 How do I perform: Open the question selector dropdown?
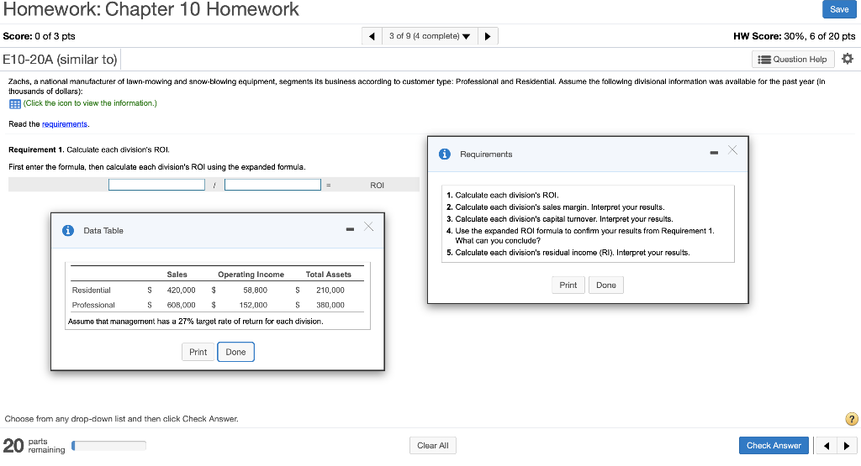[x=430, y=36]
